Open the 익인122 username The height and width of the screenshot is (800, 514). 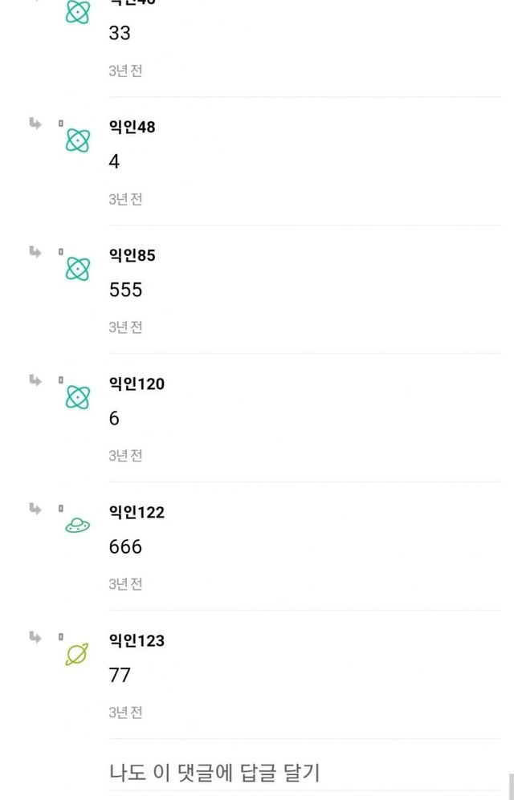137,512
